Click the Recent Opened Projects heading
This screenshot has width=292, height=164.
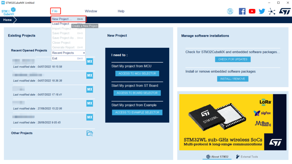coord(29,50)
